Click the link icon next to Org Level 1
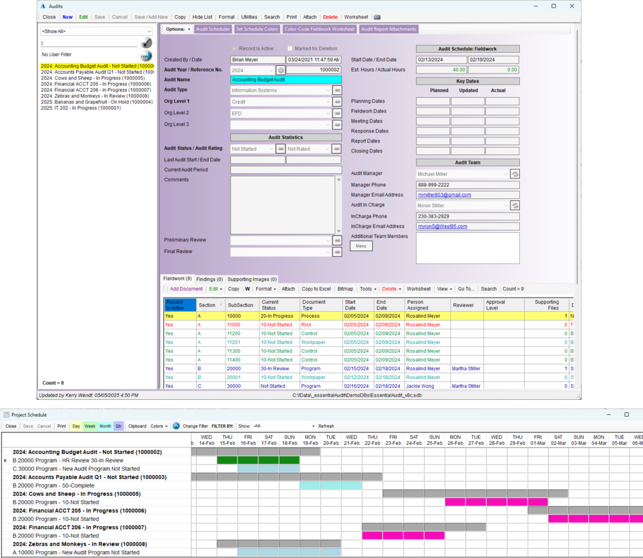Viewport: 643px width, 558px height. click(337, 102)
